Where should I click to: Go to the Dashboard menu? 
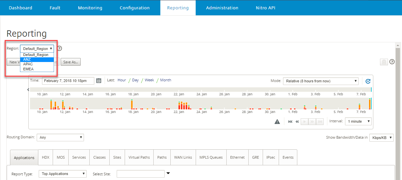point(21,8)
